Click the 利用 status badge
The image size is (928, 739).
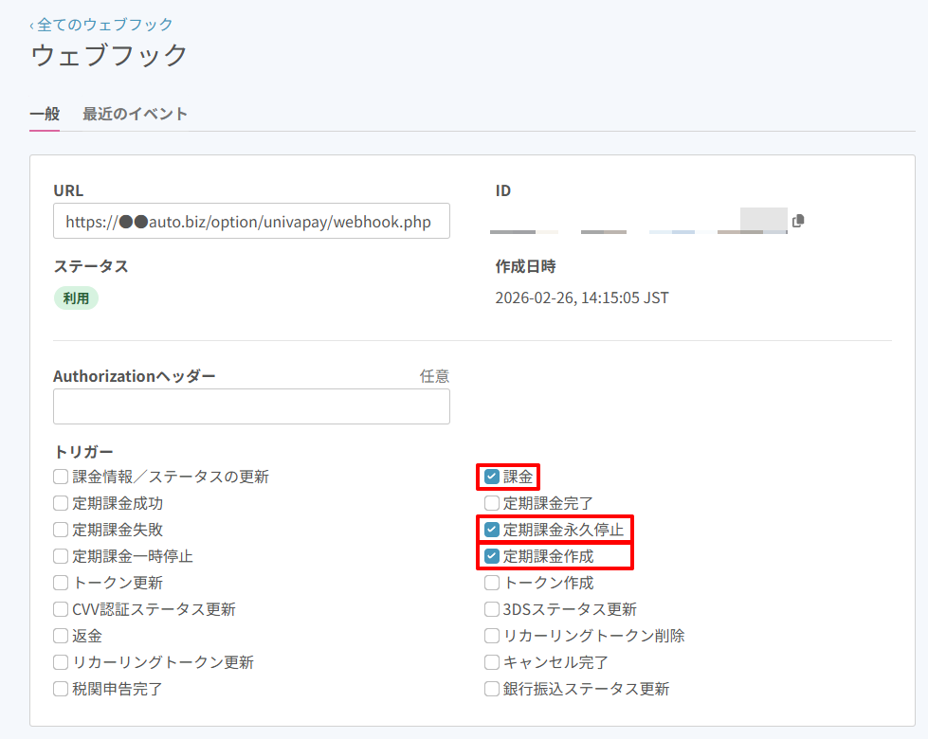[x=76, y=298]
